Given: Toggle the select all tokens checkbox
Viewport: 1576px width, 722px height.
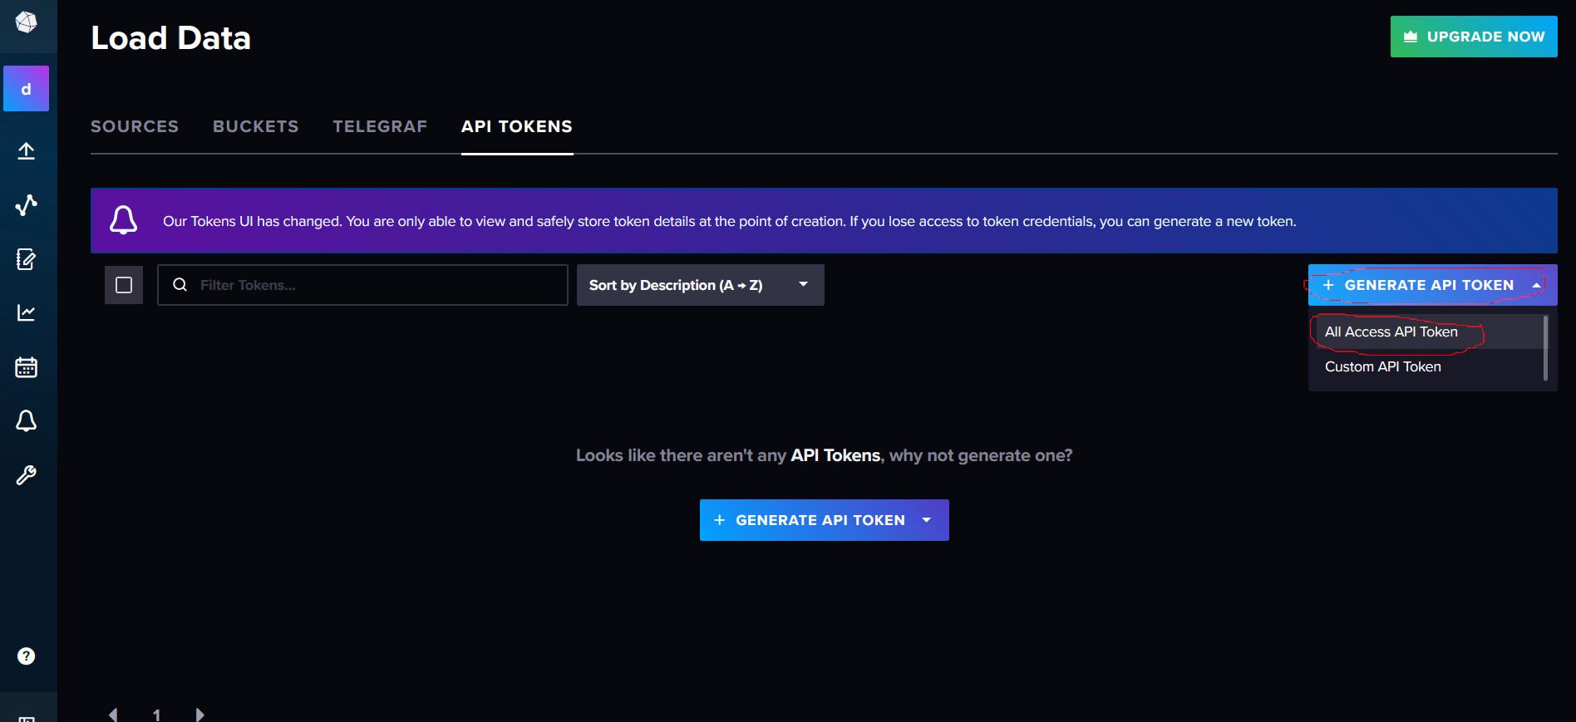Looking at the screenshot, I should pos(124,285).
